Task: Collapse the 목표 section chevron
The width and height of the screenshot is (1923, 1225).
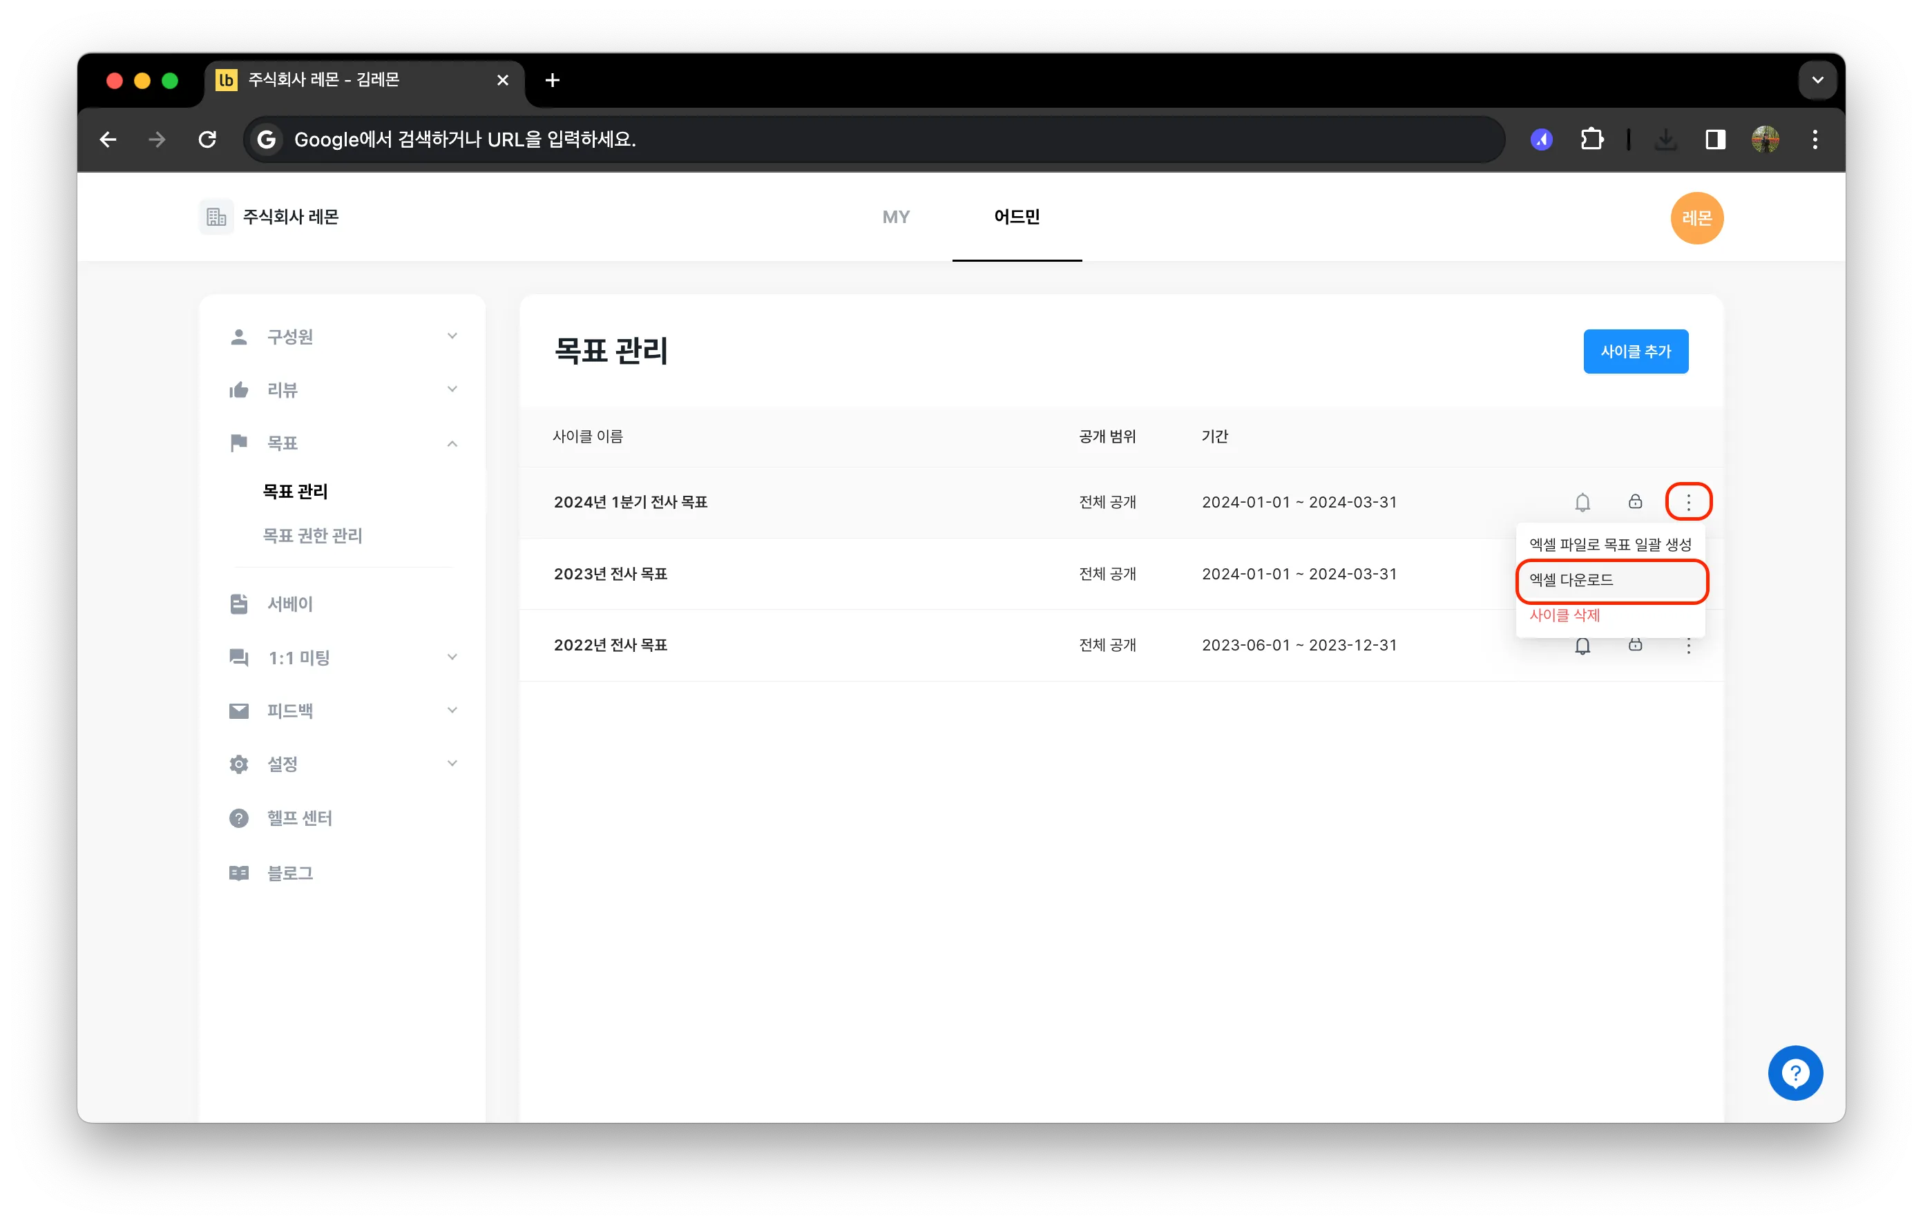Action: [x=452, y=443]
